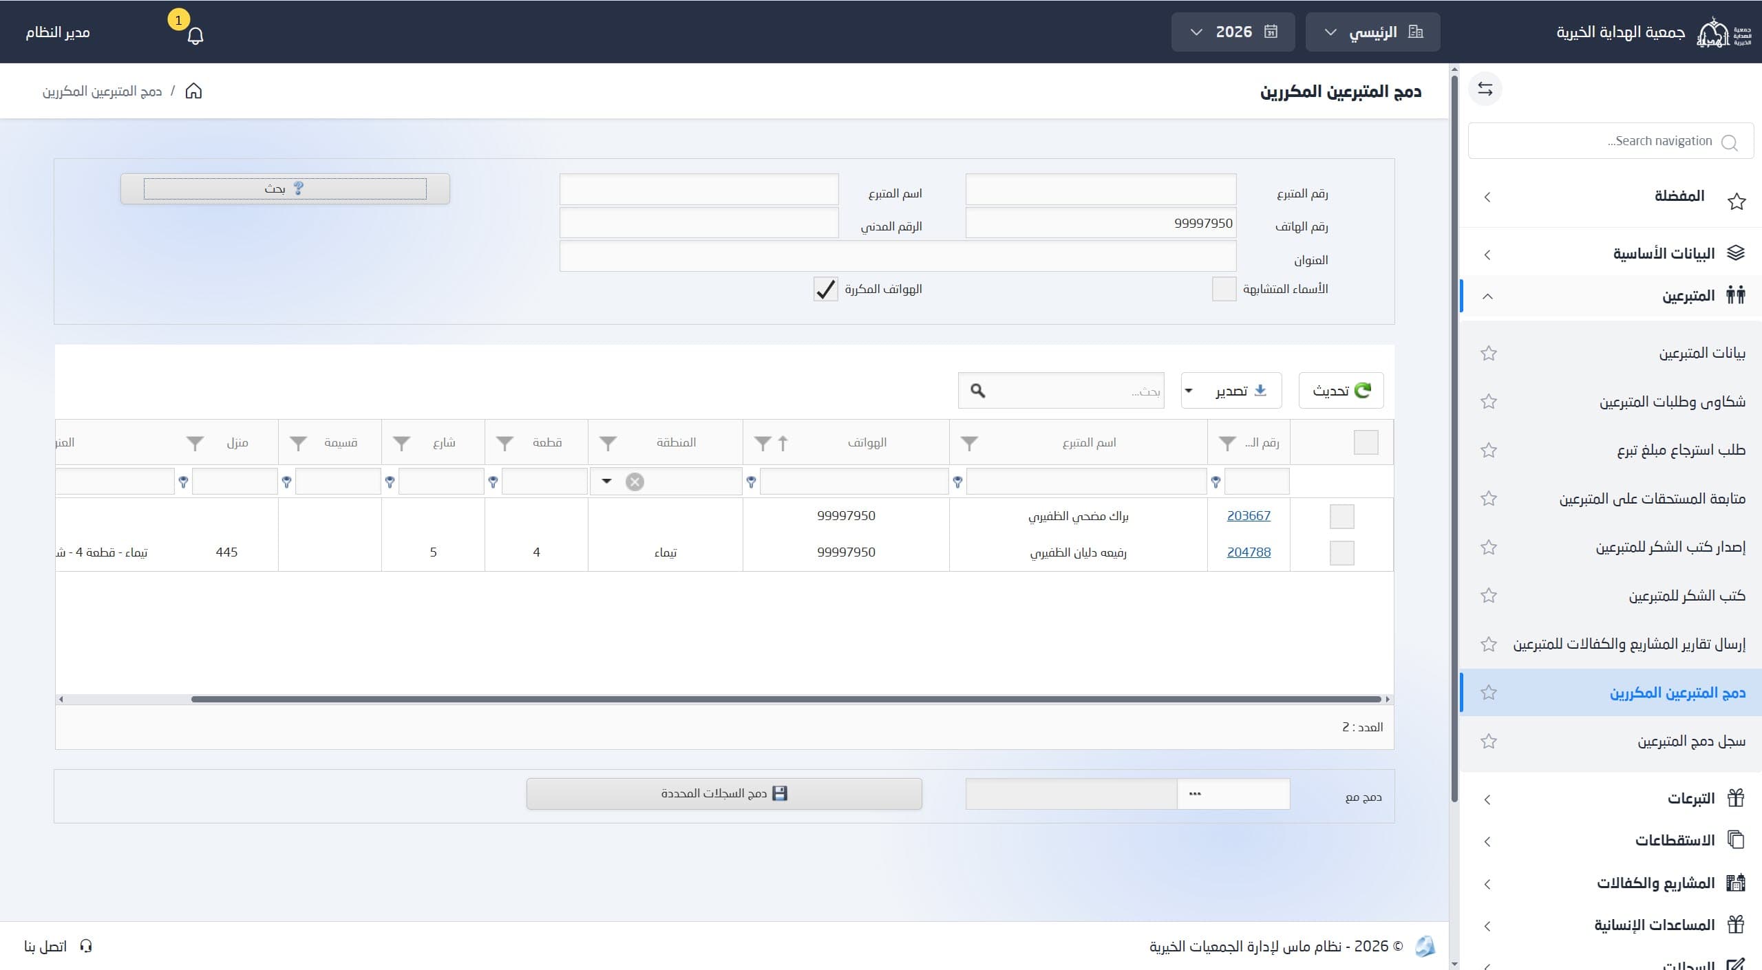This screenshot has width=1762, height=970.
Task: Select row checkbox for donor 203667
Action: tap(1341, 516)
